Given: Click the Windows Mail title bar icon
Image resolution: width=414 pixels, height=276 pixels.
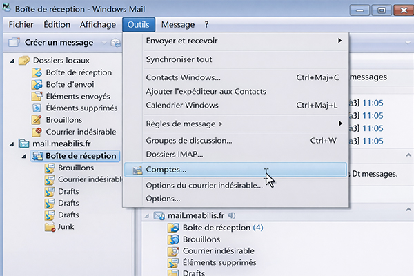Looking at the screenshot, I should [7, 8].
